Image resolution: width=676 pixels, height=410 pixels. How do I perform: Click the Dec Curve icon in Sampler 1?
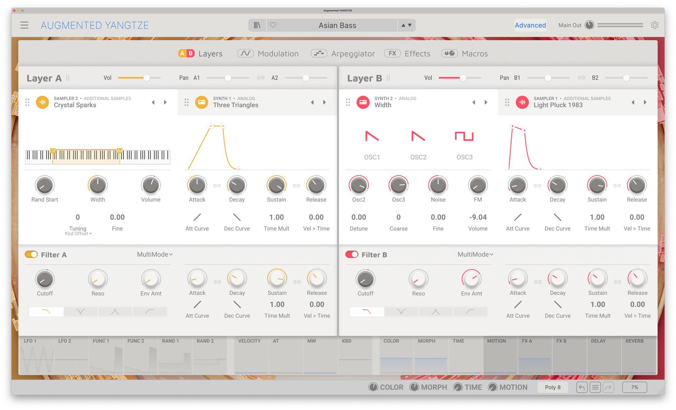click(x=557, y=217)
